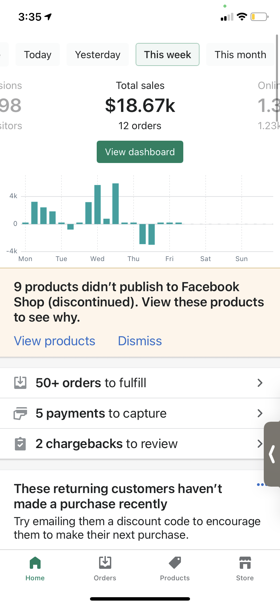Select the Today time filter

38,54
